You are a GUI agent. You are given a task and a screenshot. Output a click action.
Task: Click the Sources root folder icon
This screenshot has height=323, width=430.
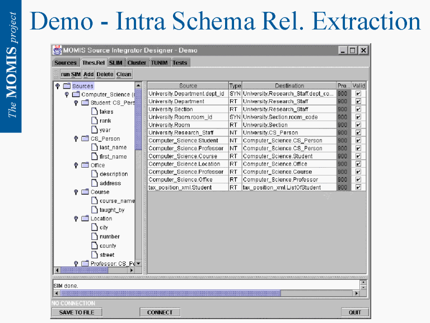click(67, 86)
